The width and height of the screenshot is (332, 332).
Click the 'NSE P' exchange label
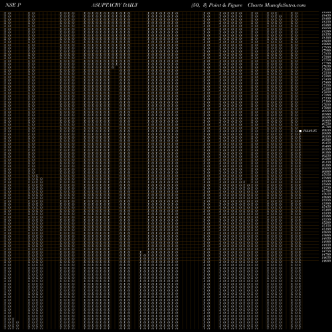pyautogui.click(x=13, y=5)
